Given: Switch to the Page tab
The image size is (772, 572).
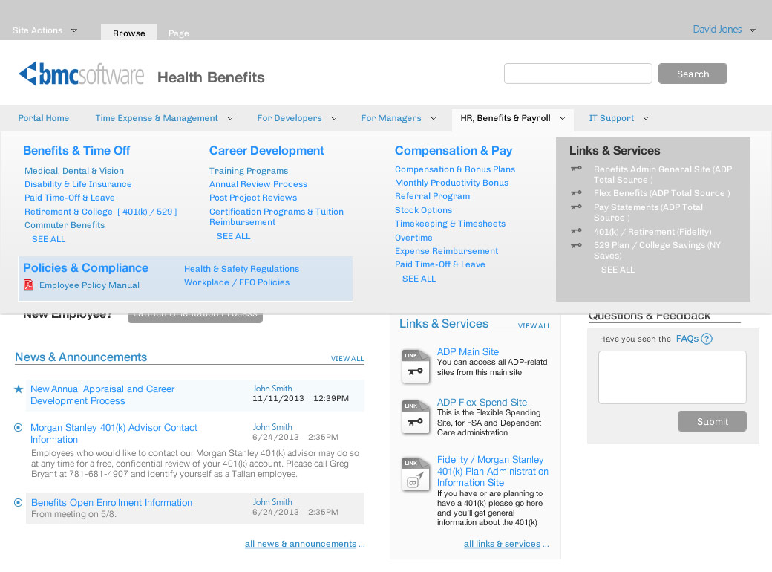Looking at the screenshot, I should click(178, 33).
